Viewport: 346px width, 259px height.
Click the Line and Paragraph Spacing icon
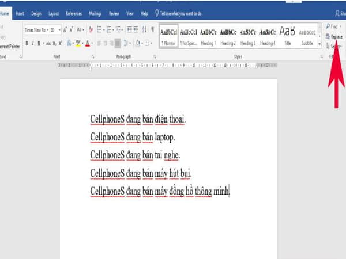click(x=126, y=43)
